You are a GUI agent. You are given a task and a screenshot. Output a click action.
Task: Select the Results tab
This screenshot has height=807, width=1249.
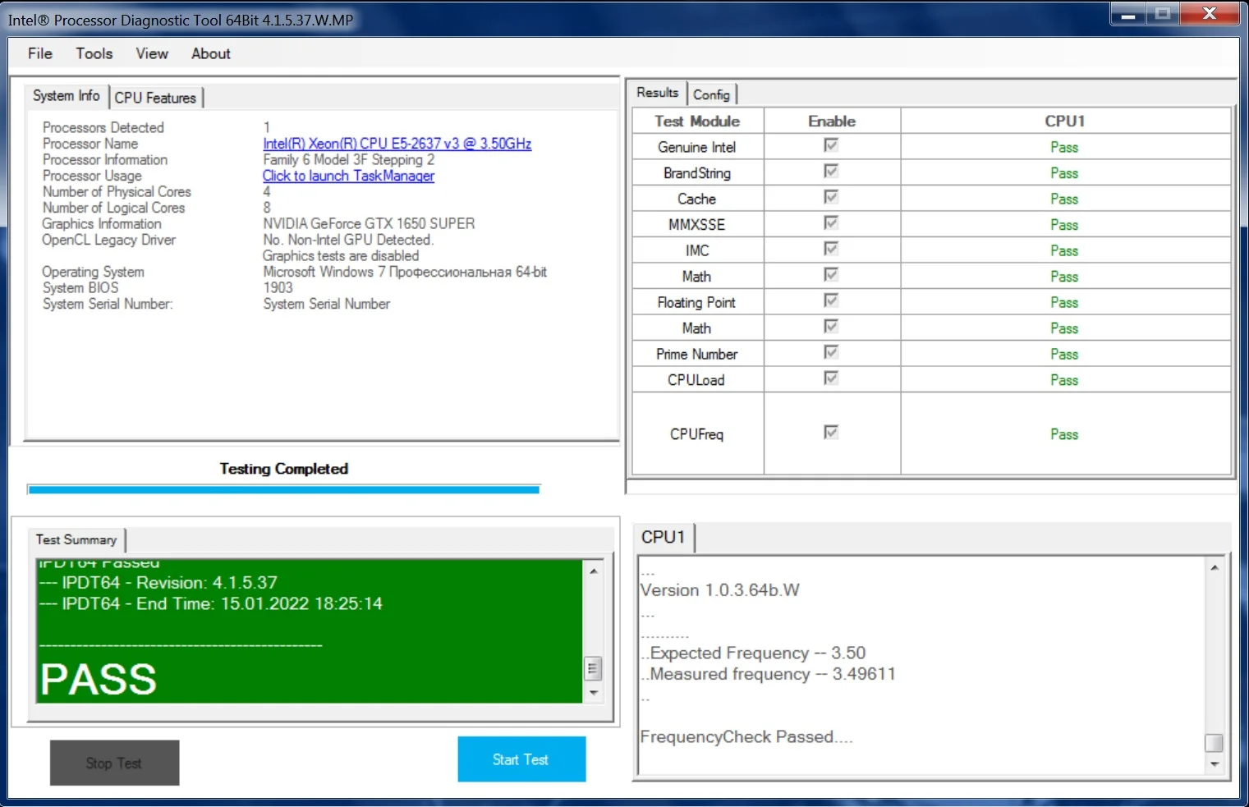(x=657, y=93)
